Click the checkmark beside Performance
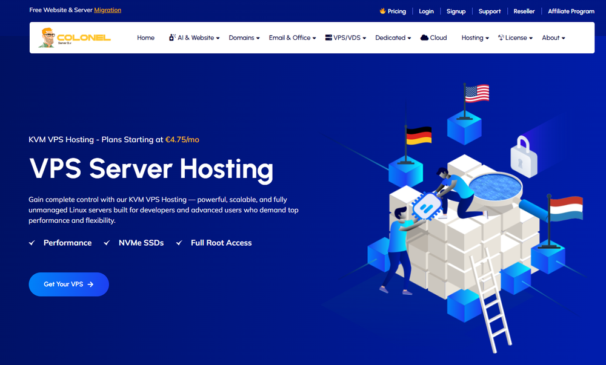Image resolution: width=606 pixels, height=365 pixels. pos(32,242)
